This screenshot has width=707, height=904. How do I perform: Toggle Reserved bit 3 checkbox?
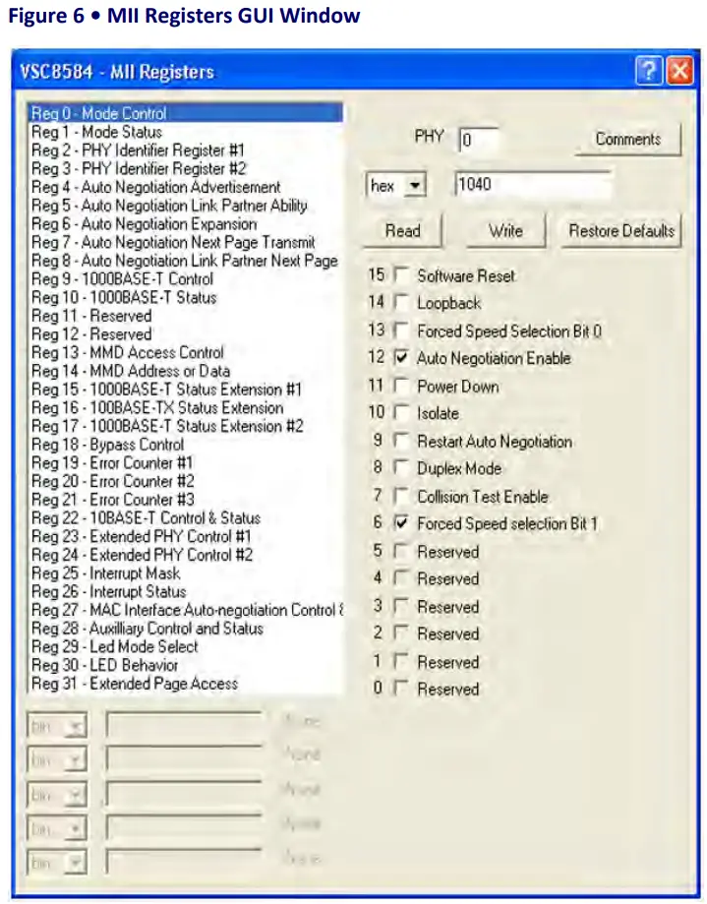pos(401,607)
